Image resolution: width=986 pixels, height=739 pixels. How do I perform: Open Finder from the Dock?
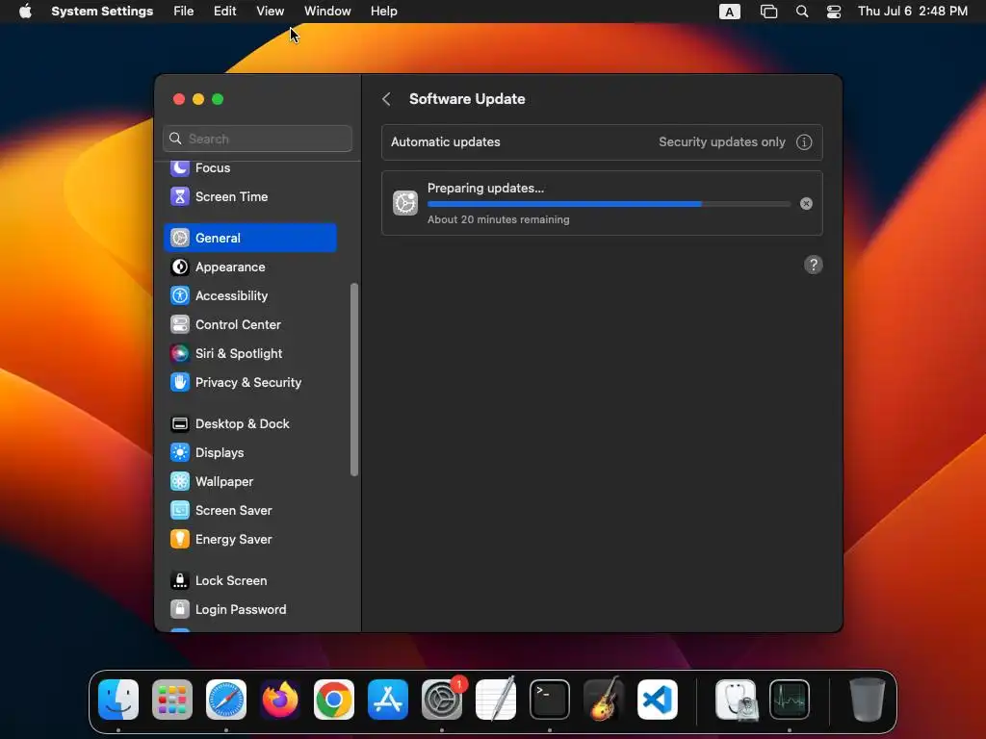click(118, 700)
